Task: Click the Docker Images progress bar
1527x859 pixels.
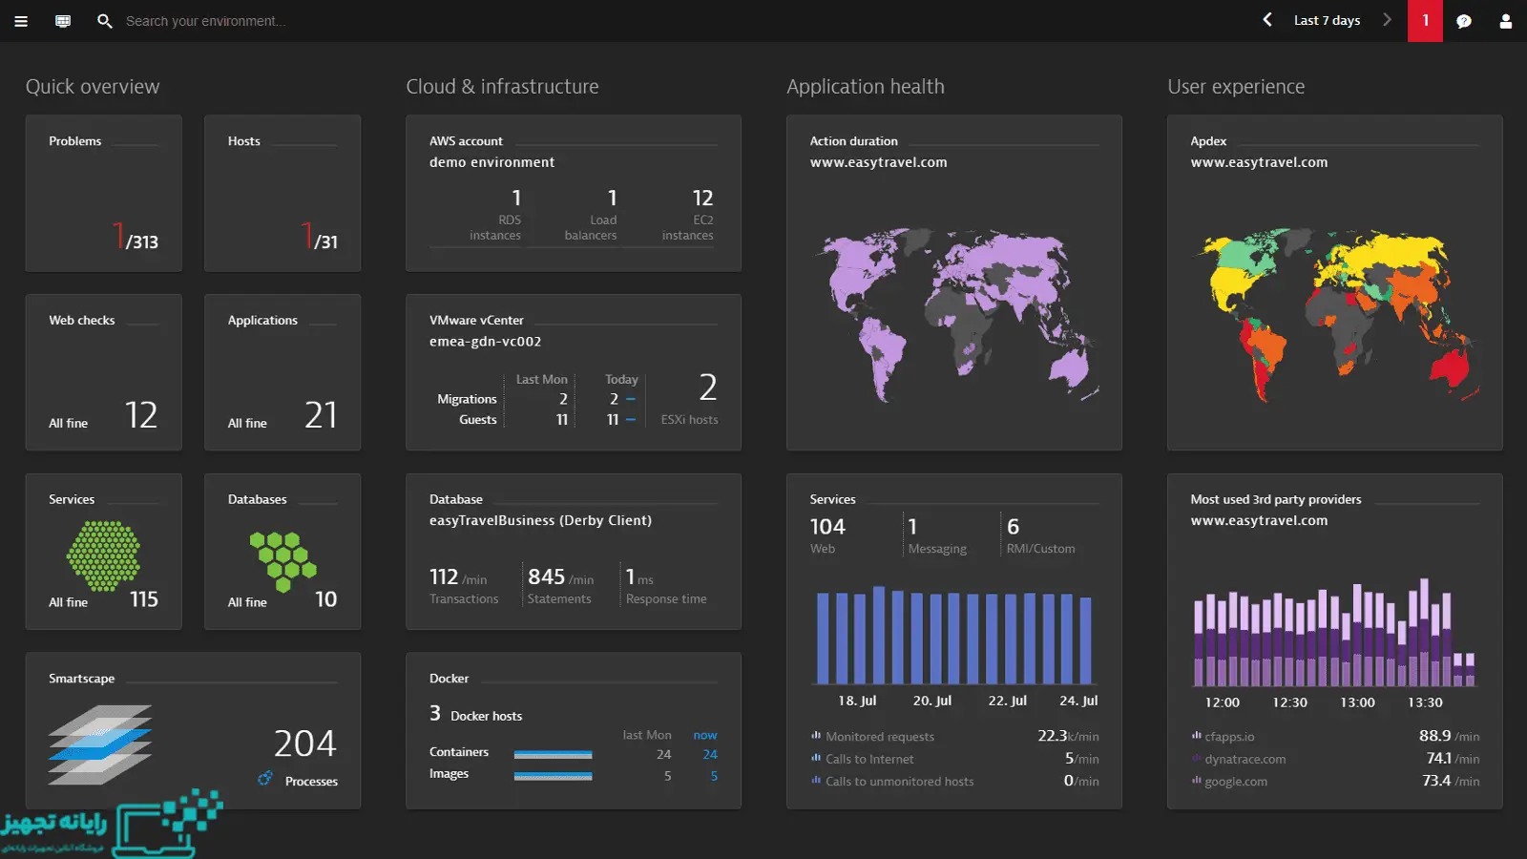Action: tap(553, 776)
